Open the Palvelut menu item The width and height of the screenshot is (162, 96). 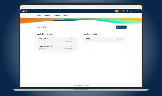click(47, 15)
